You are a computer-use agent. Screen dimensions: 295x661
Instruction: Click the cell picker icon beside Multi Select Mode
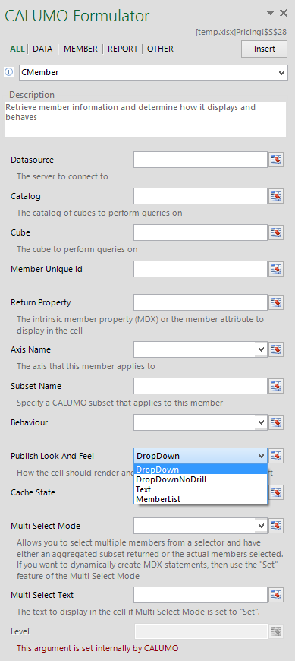click(275, 526)
